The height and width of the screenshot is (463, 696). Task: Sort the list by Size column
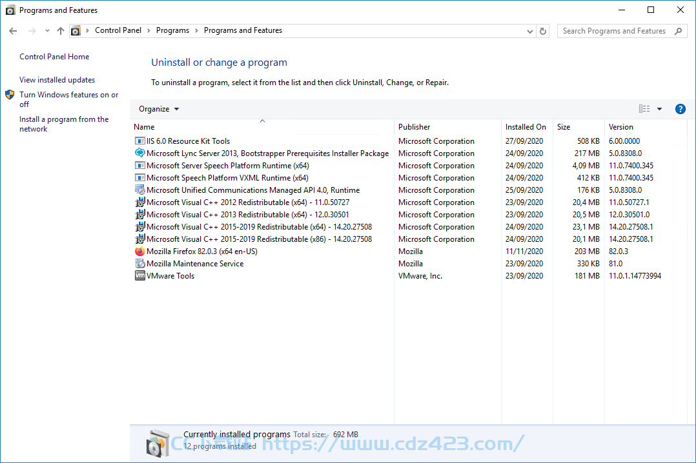point(578,127)
